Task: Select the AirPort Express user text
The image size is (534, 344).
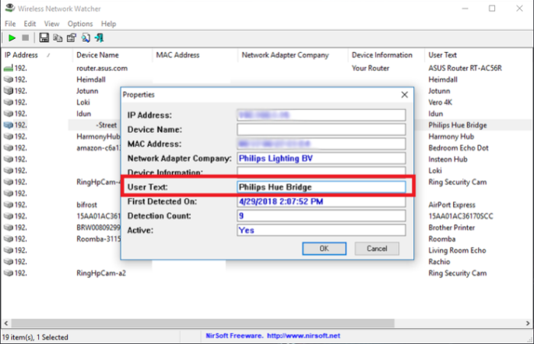Action: 451,205
